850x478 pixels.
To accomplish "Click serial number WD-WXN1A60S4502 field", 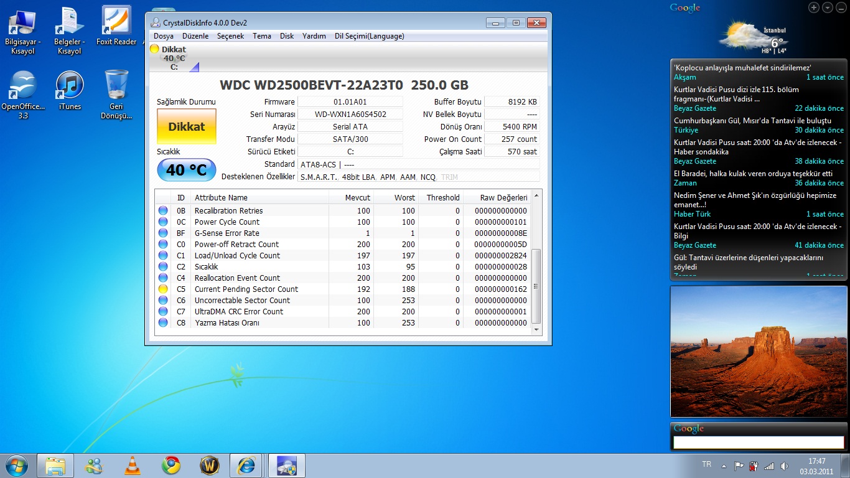I will pyautogui.click(x=350, y=115).
